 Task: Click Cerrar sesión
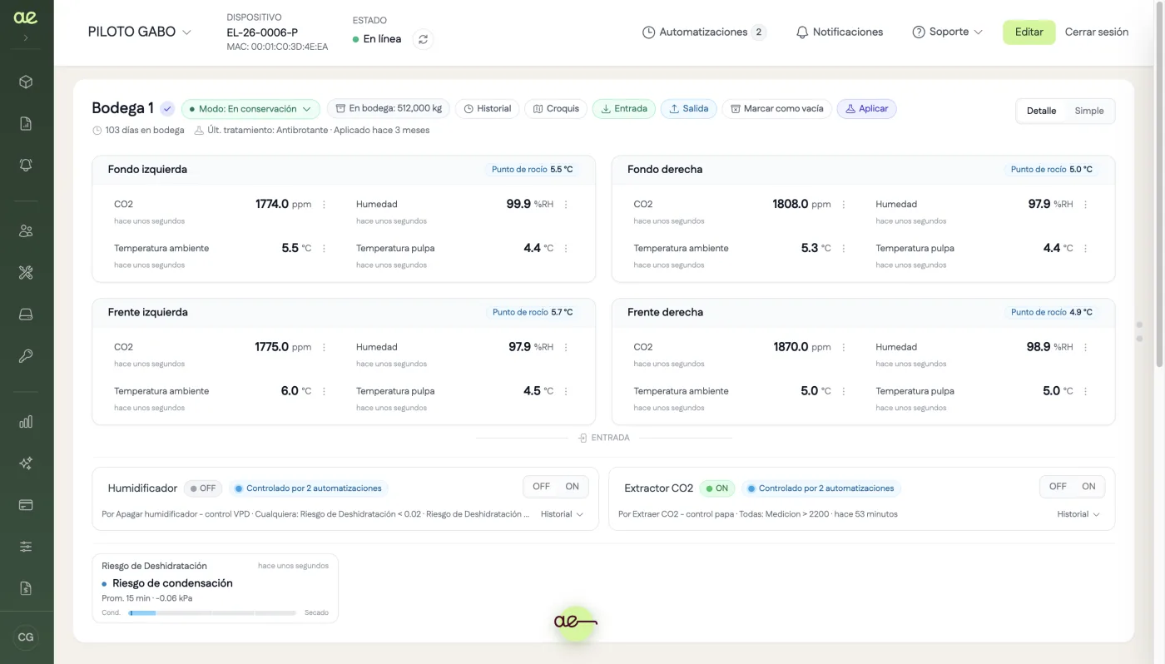tap(1097, 32)
